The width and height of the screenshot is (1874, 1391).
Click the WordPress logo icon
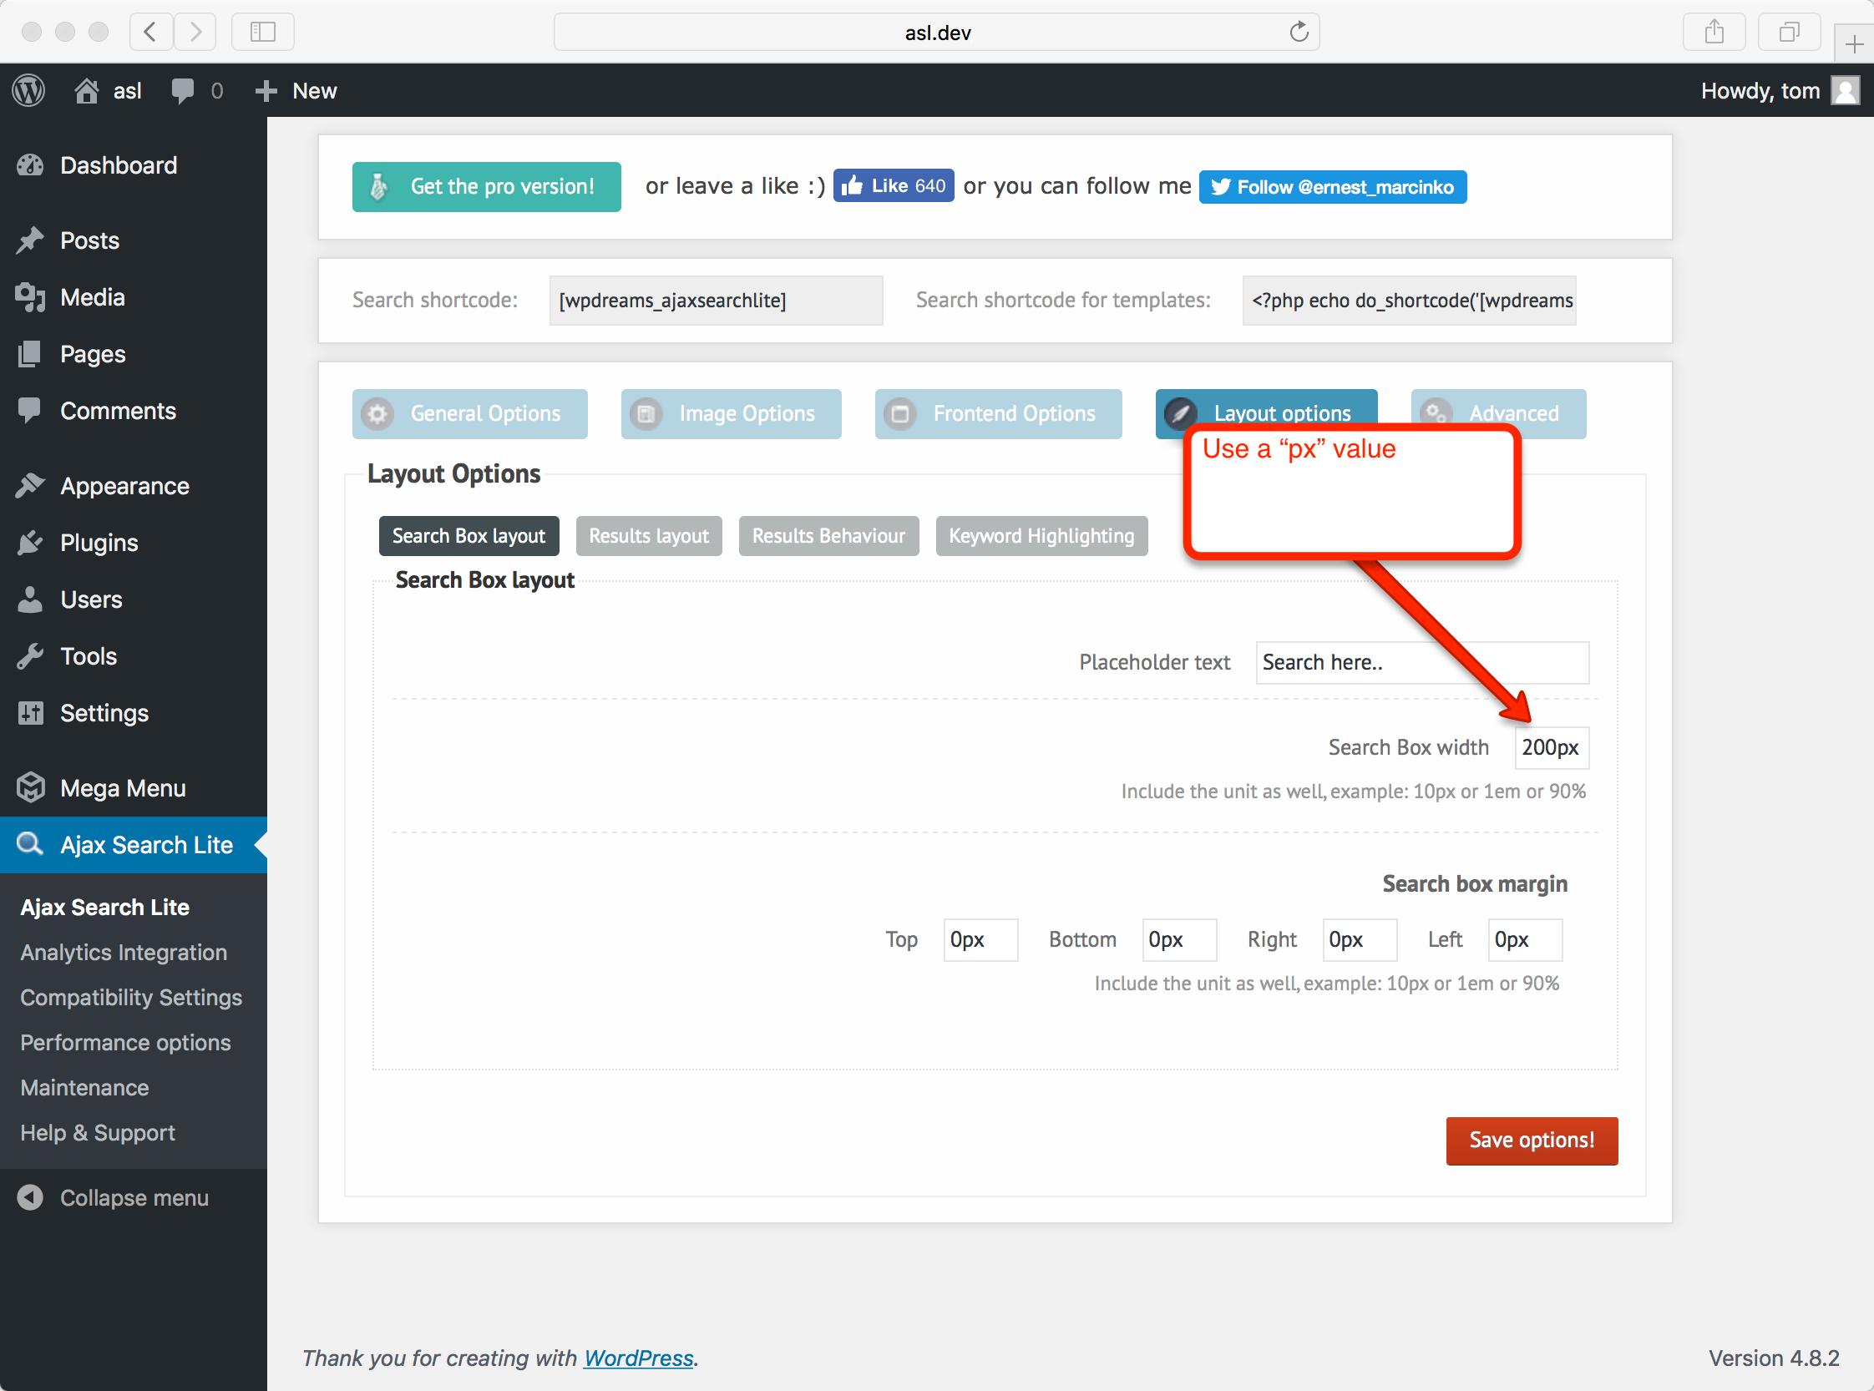(x=28, y=90)
